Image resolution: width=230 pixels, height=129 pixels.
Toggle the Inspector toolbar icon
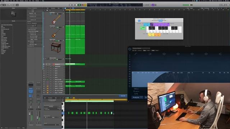(5, 5)
